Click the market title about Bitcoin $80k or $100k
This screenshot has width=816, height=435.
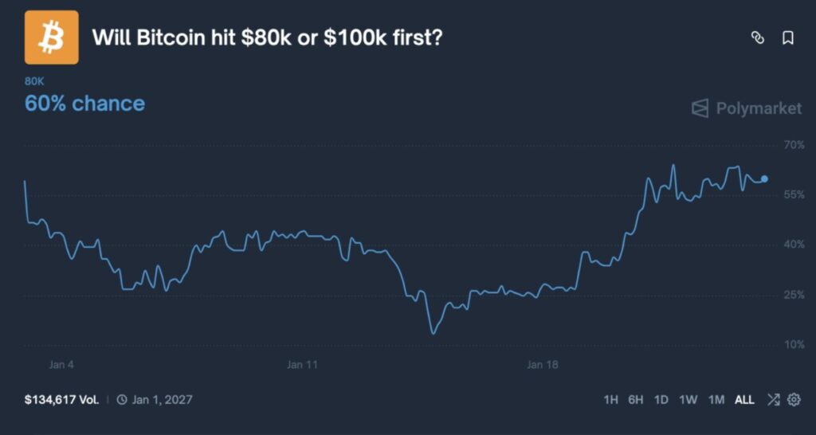click(268, 37)
